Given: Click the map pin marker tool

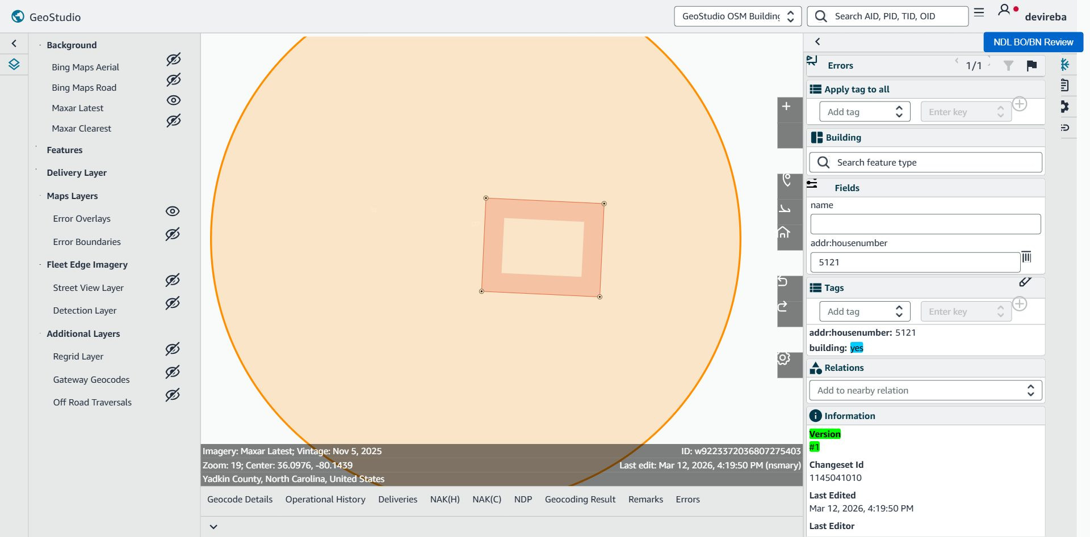Looking at the screenshot, I should (x=786, y=180).
